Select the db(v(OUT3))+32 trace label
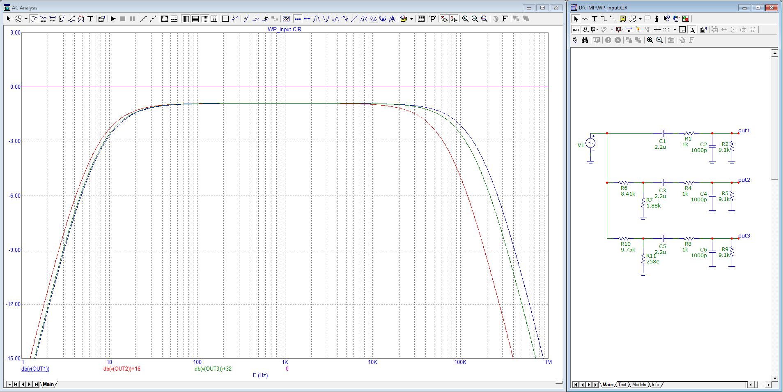Image resolution: width=783 pixels, height=392 pixels. pyautogui.click(x=213, y=369)
